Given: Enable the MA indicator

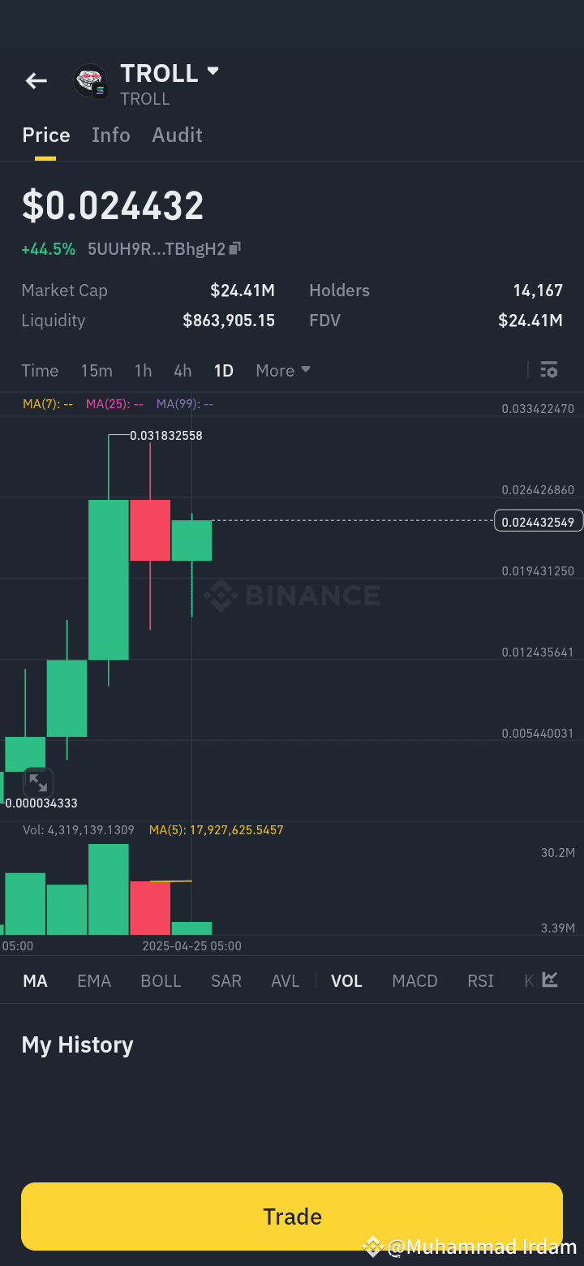Looking at the screenshot, I should tap(35, 980).
